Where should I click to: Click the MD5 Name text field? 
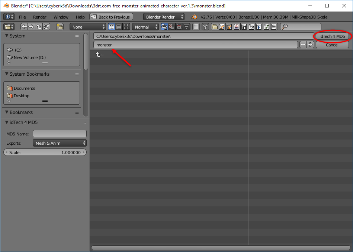pyautogui.click(x=60, y=134)
